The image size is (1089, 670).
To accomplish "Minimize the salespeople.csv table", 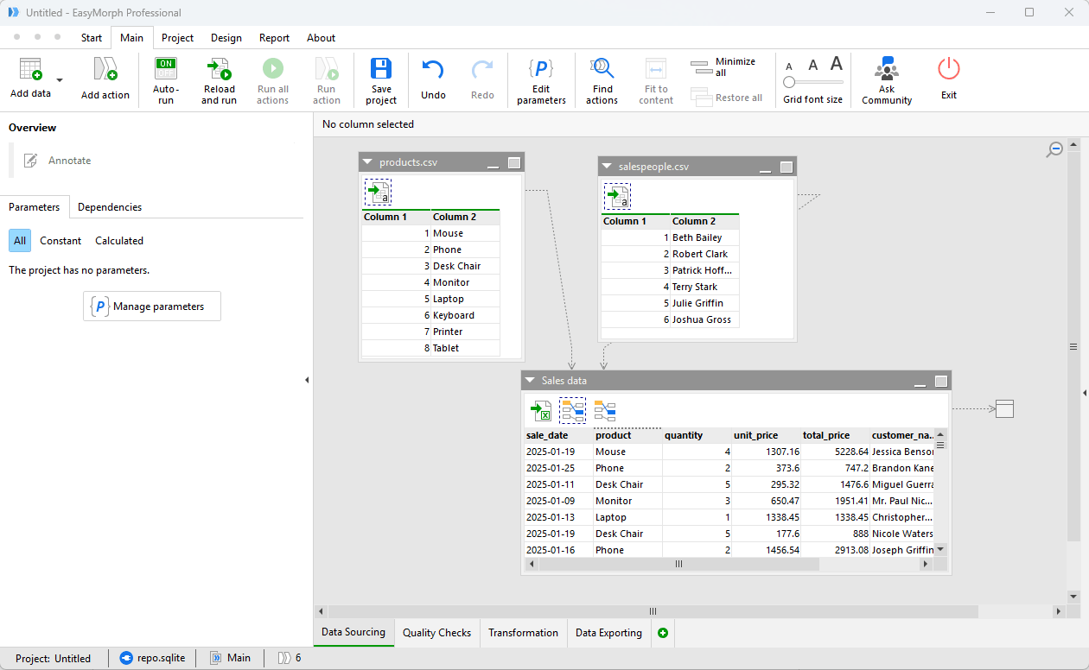I will click(x=766, y=168).
